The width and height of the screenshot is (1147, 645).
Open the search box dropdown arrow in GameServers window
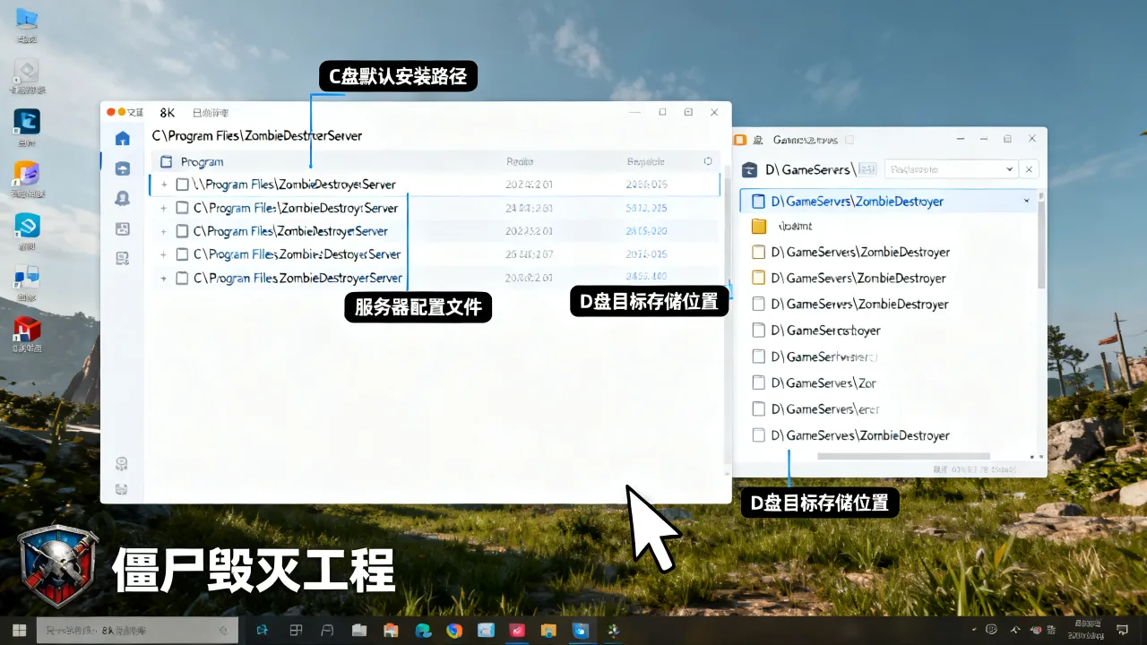(1010, 169)
